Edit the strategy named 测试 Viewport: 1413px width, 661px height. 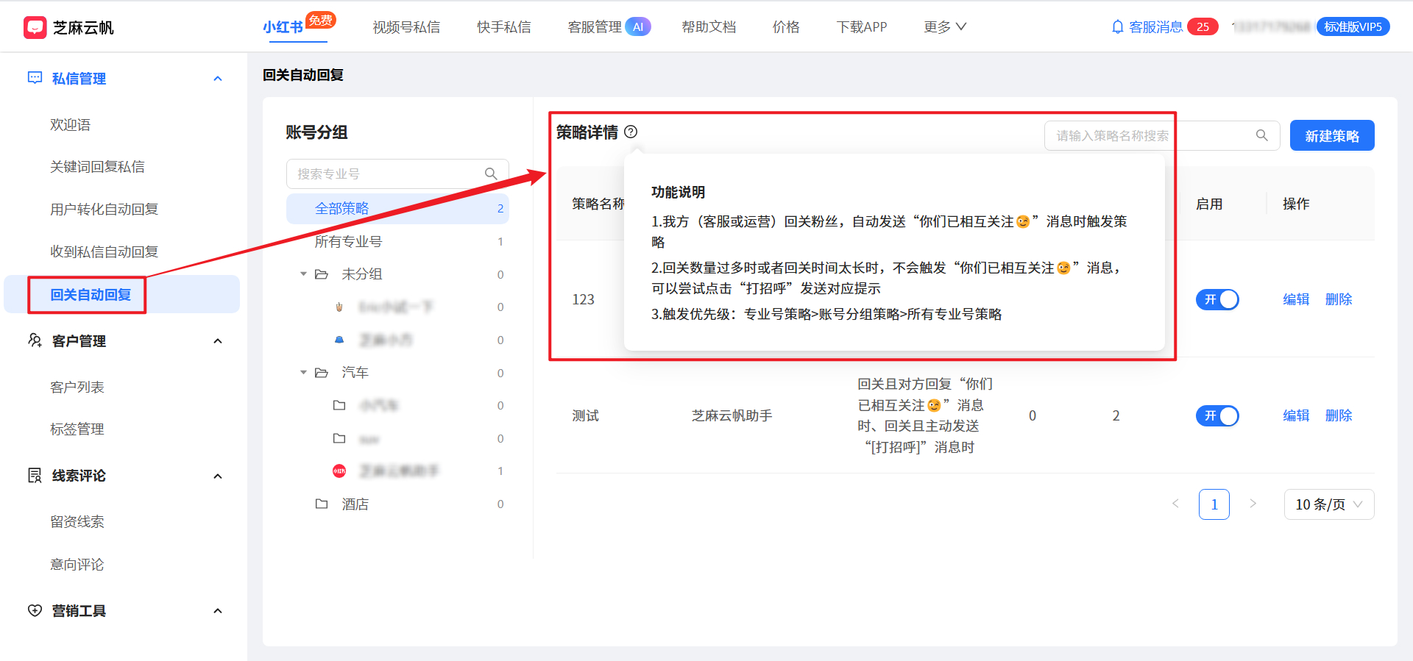pyautogui.click(x=1296, y=415)
